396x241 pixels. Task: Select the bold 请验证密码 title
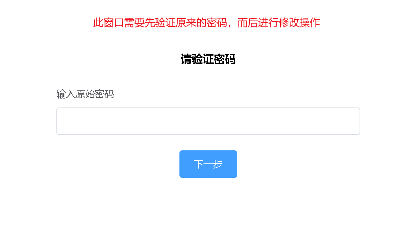pos(208,59)
